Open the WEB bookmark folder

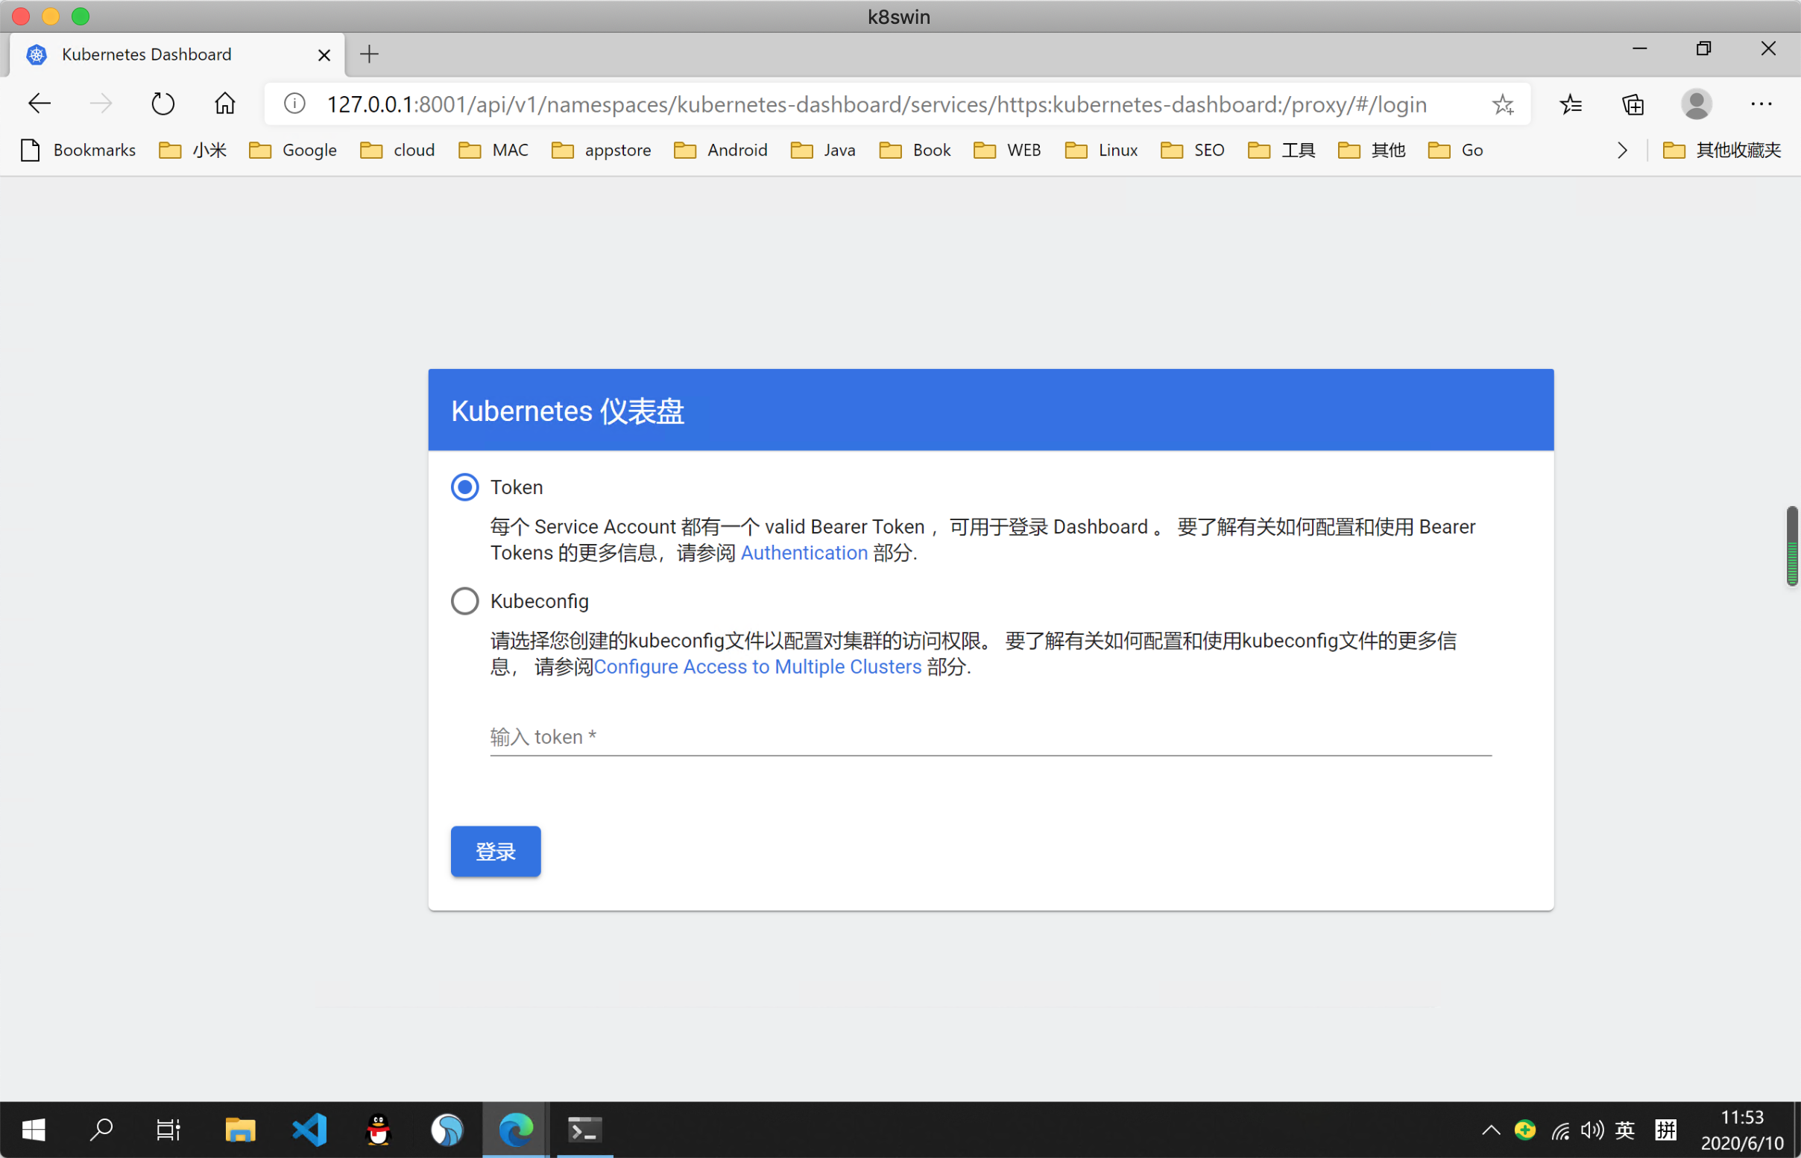[x=1008, y=151]
